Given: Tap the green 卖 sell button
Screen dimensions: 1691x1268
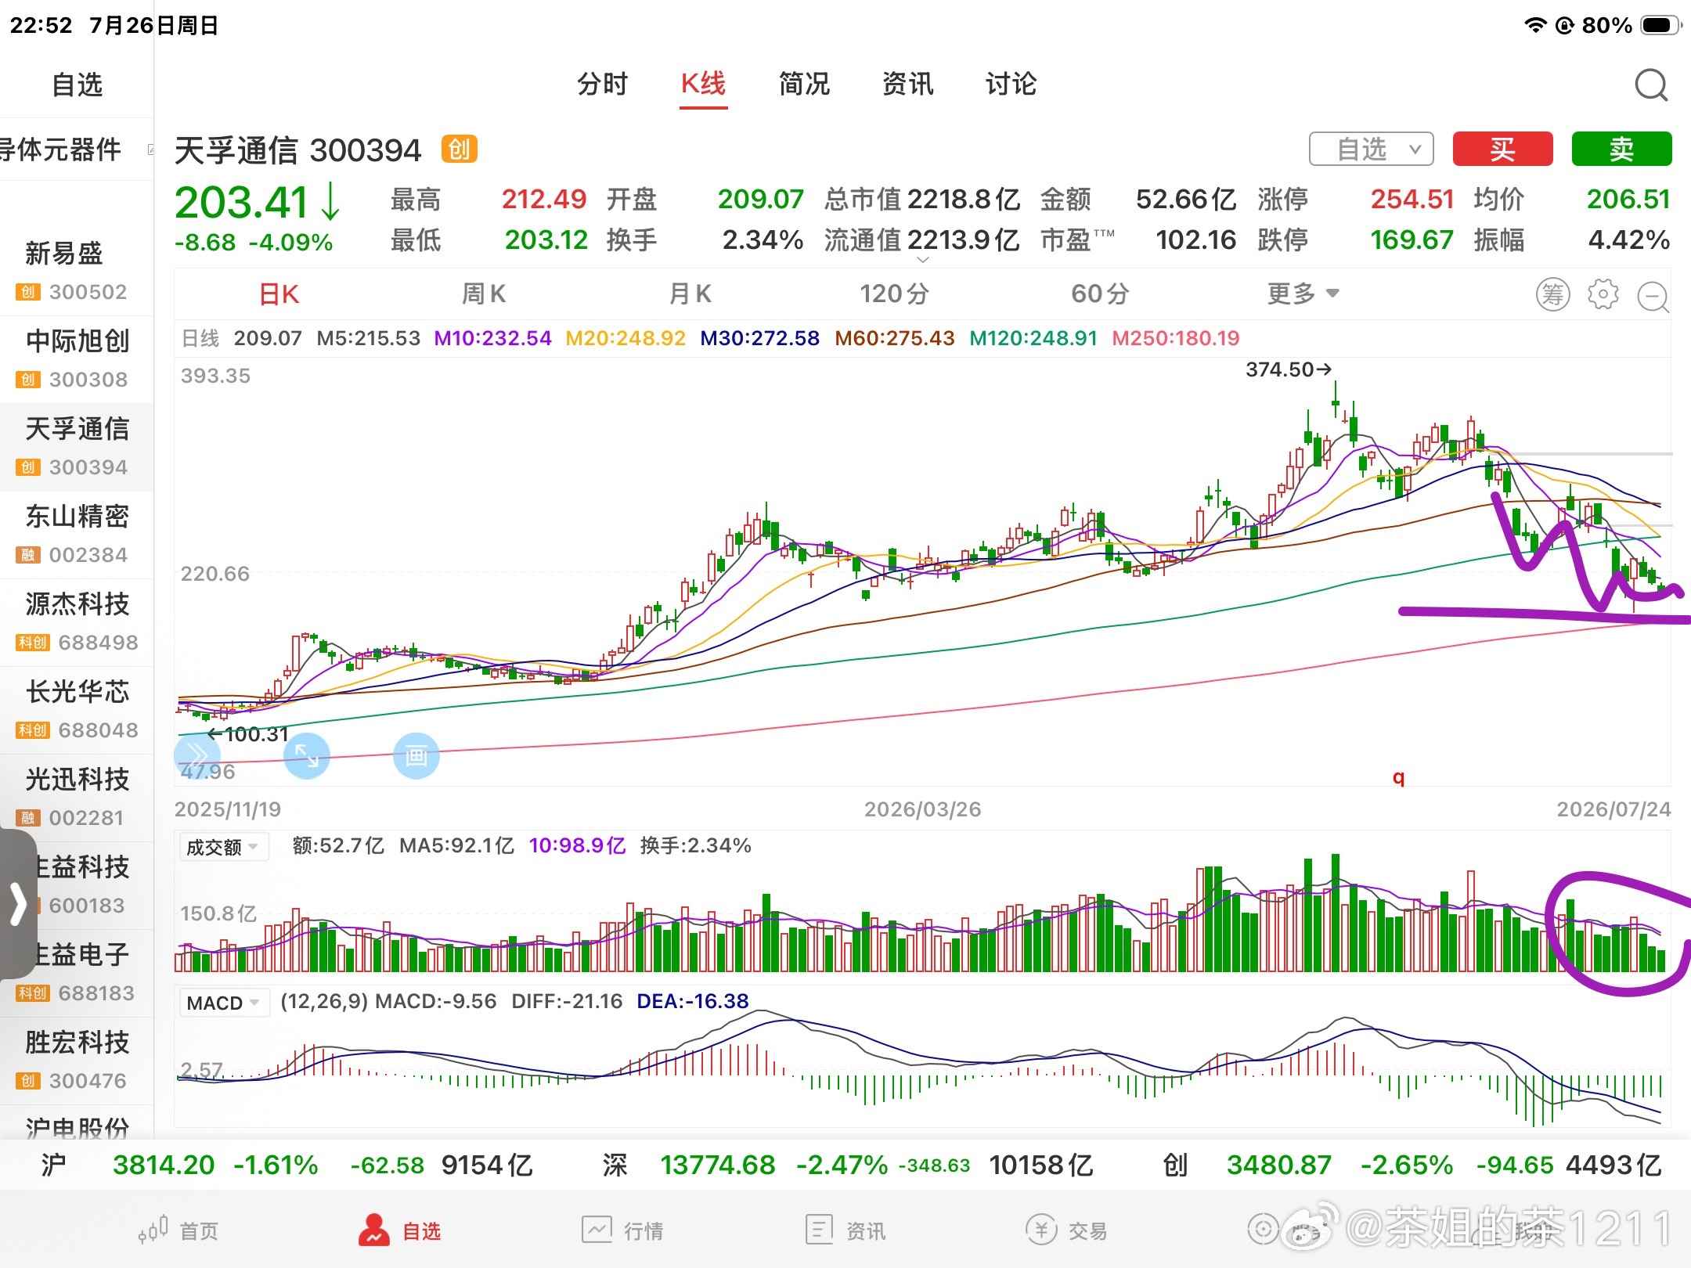Looking at the screenshot, I should 1621,149.
